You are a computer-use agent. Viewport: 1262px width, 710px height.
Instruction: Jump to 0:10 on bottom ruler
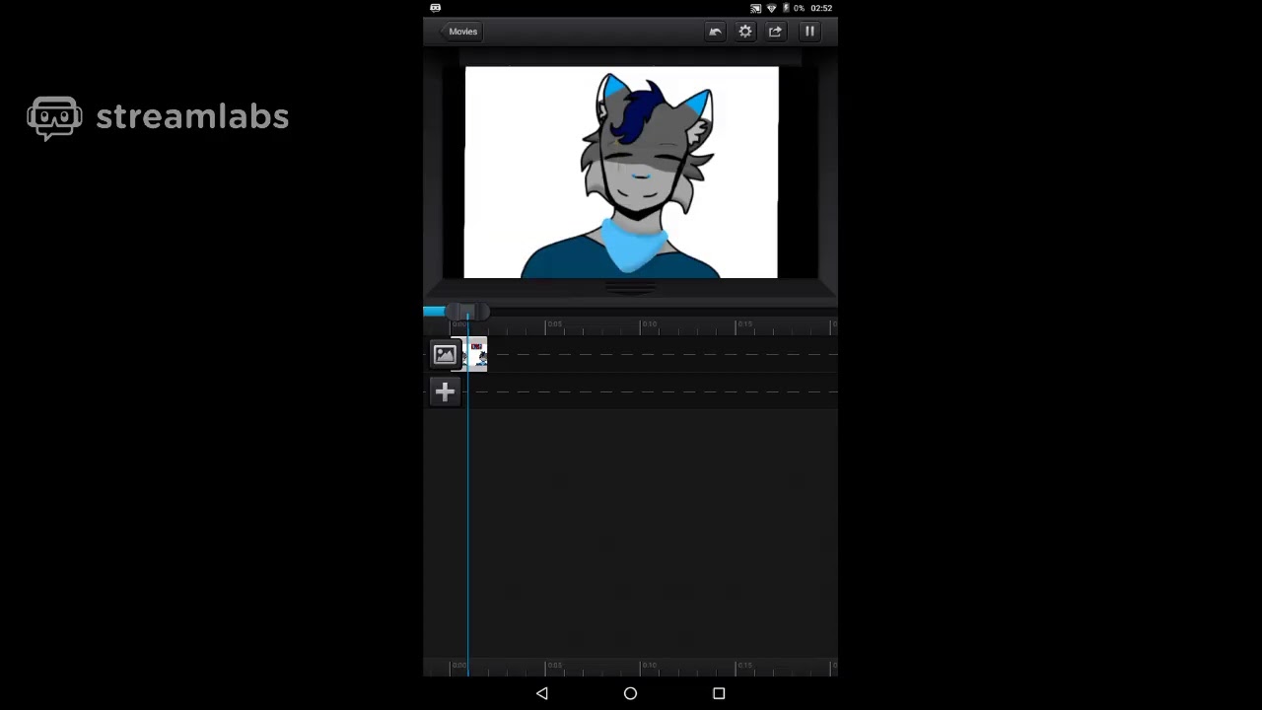coord(649,666)
